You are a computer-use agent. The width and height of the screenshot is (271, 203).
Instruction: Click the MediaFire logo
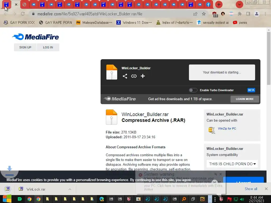tap(36, 37)
